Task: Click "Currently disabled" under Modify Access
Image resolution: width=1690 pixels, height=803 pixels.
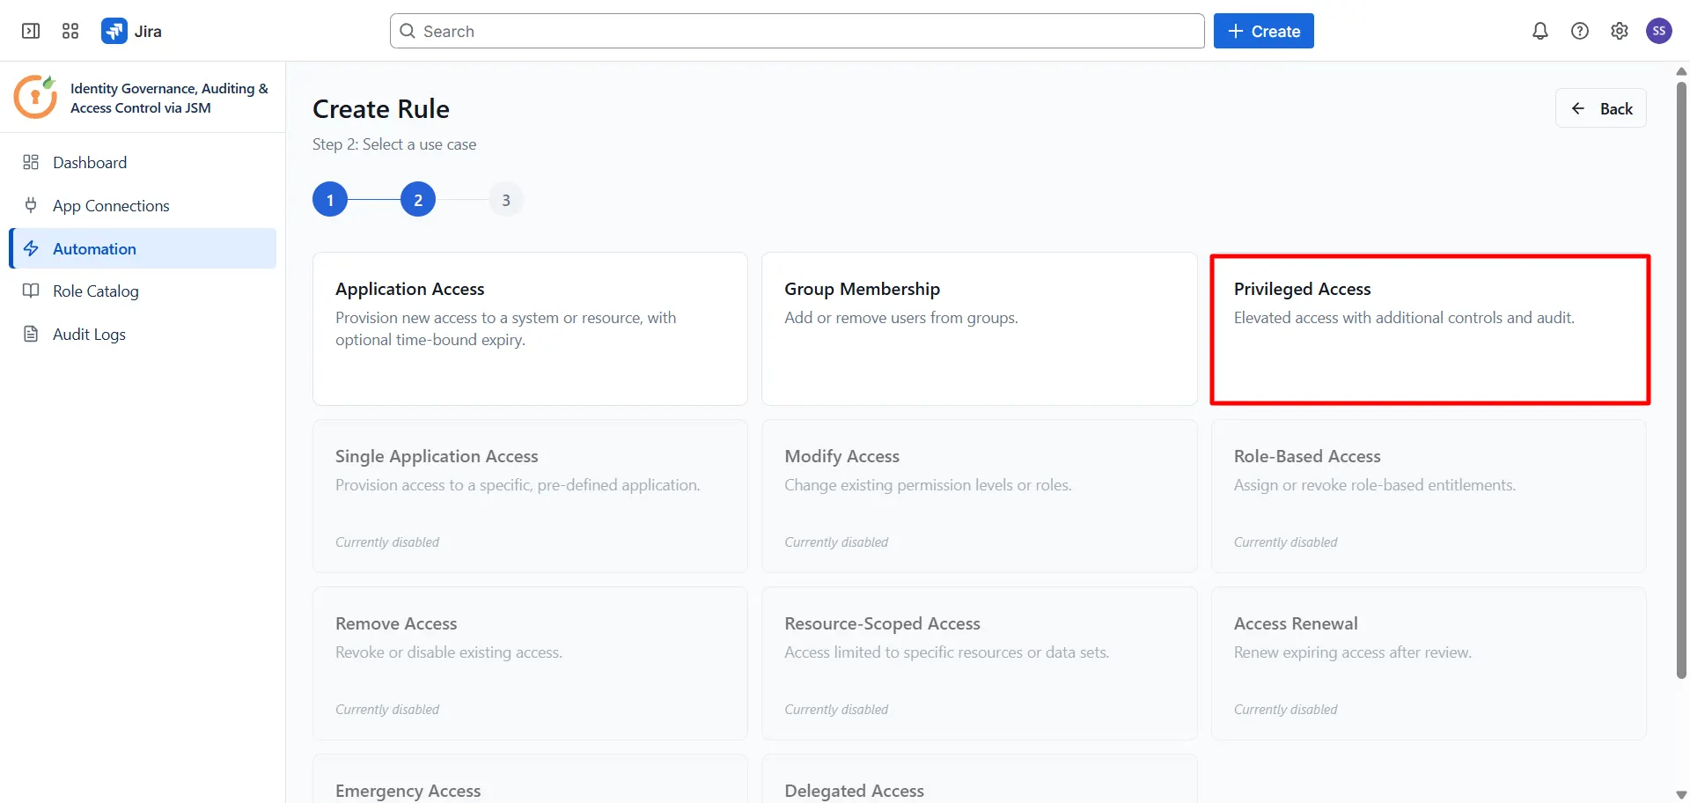Action: (x=836, y=542)
